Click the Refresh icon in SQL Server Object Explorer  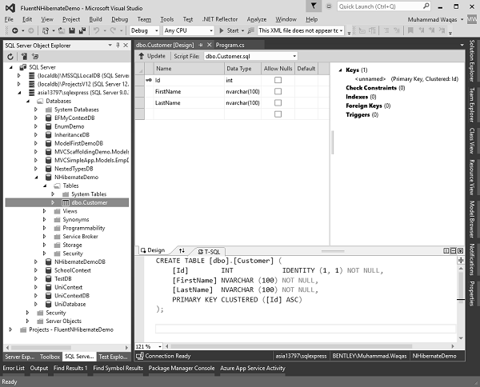click(x=10, y=57)
